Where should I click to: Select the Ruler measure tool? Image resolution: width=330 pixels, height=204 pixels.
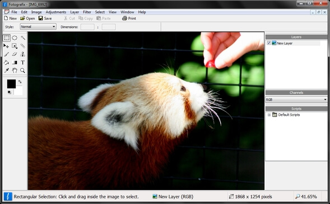pos(22,46)
